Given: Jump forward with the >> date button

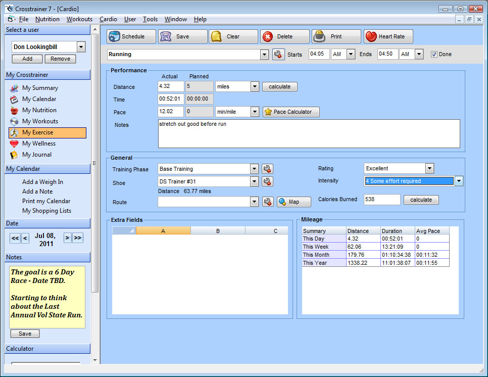Looking at the screenshot, I should click(78, 238).
